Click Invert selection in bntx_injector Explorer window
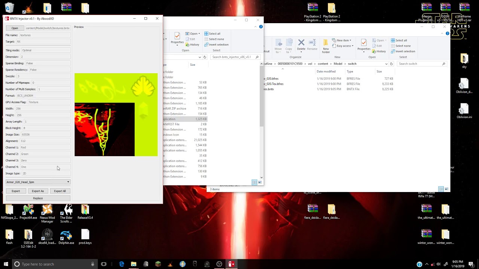The width and height of the screenshot is (479, 269). (216, 44)
